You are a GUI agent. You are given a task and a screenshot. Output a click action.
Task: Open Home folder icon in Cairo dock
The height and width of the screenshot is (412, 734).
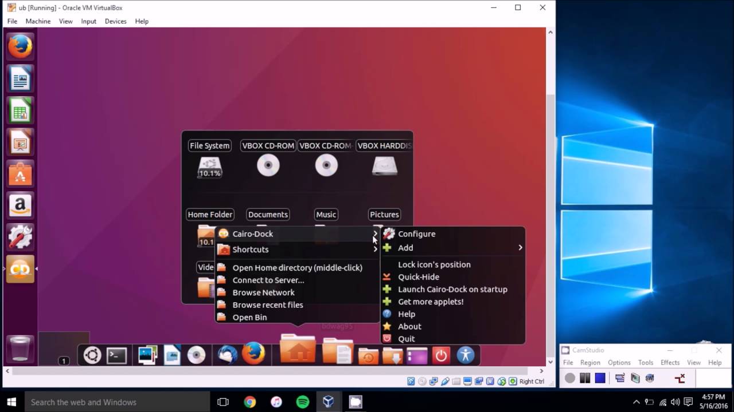[x=297, y=348]
